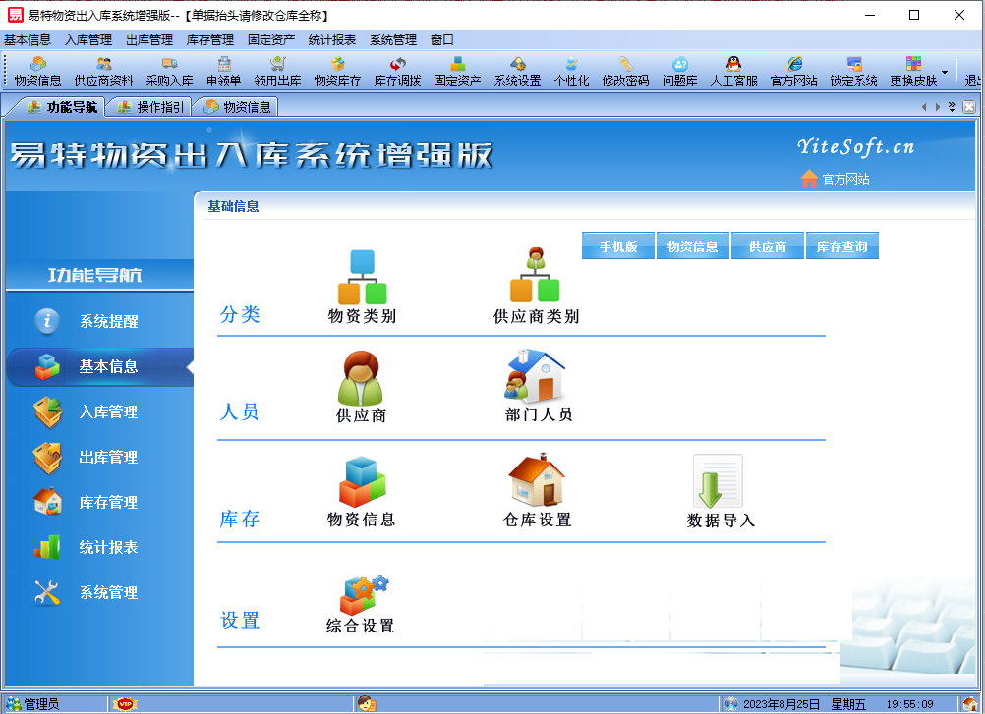Expand the 更换皮肤 dropdown arrow

pos(944,72)
